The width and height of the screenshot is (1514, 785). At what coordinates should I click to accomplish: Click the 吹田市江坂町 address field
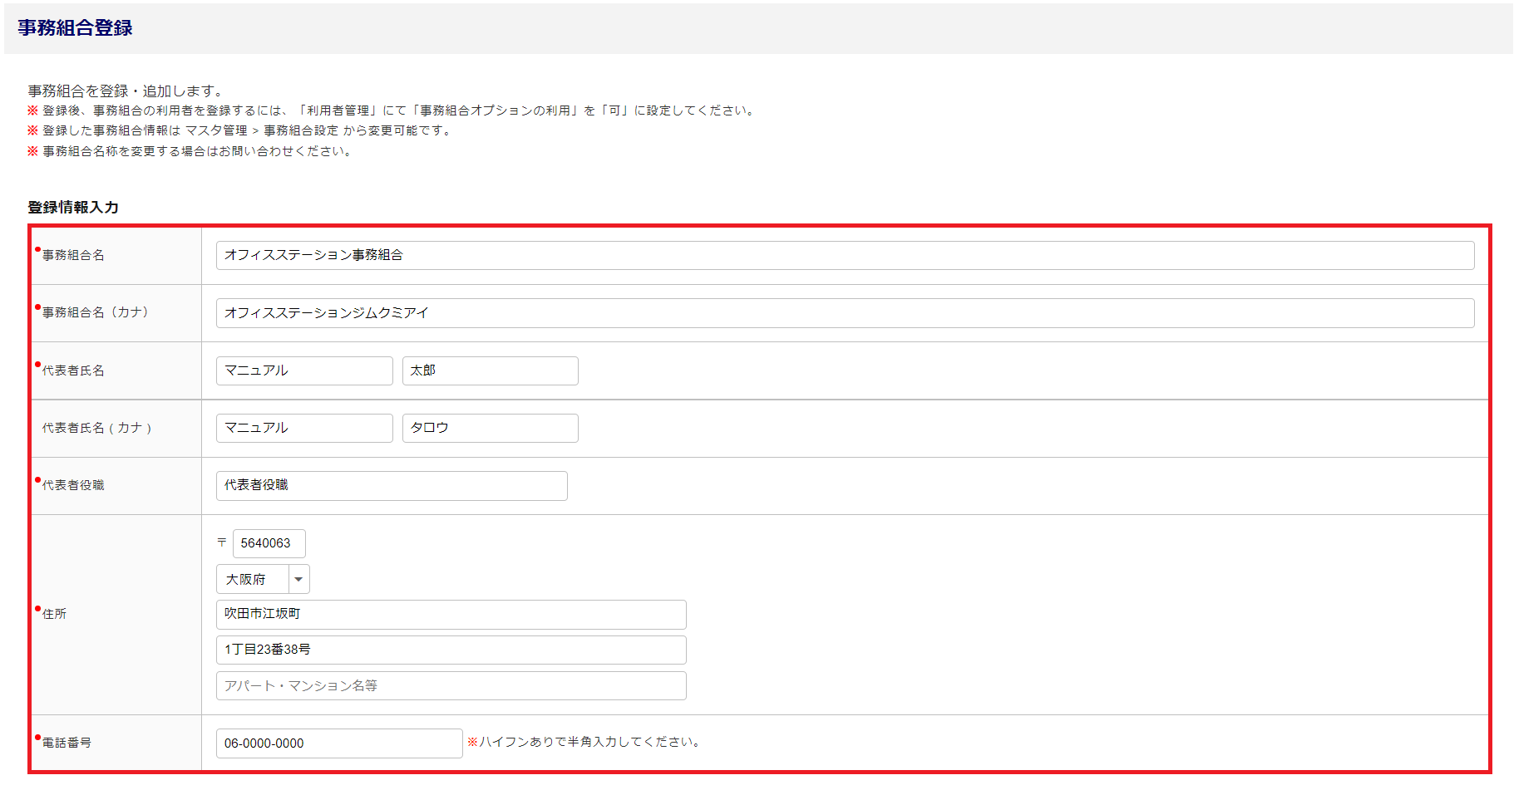coord(451,614)
